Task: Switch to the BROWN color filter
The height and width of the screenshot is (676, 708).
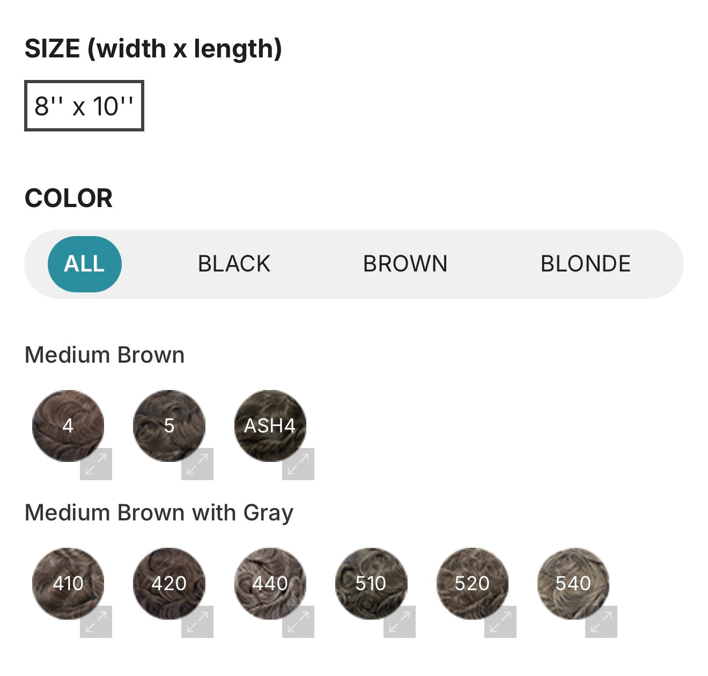Action: coord(405,264)
